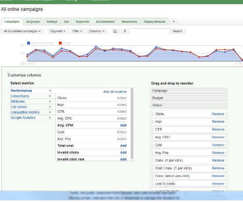This screenshot has height=202, width=243.
Task: Add the Total cost column
Action: pyautogui.click(x=124, y=145)
